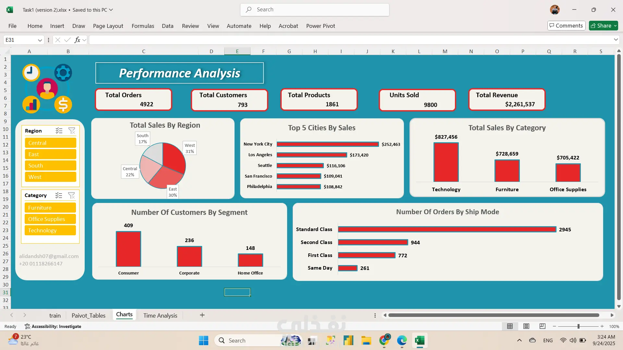Click the Region slicer multi-select icon
The image size is (623, 350).
click(x=59, y=131)
